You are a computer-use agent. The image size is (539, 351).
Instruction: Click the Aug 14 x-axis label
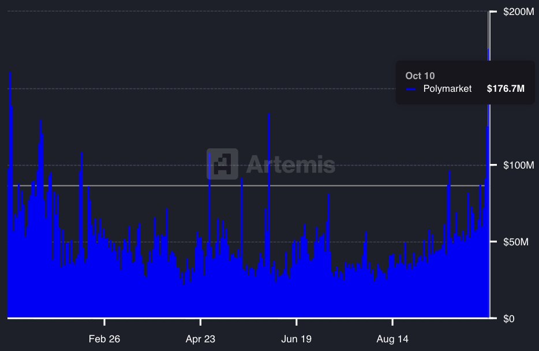(x=392, y=339)
